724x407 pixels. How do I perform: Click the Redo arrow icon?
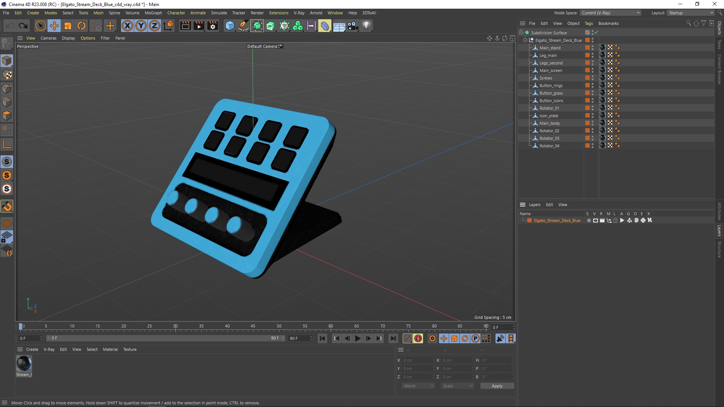[23, 26]
